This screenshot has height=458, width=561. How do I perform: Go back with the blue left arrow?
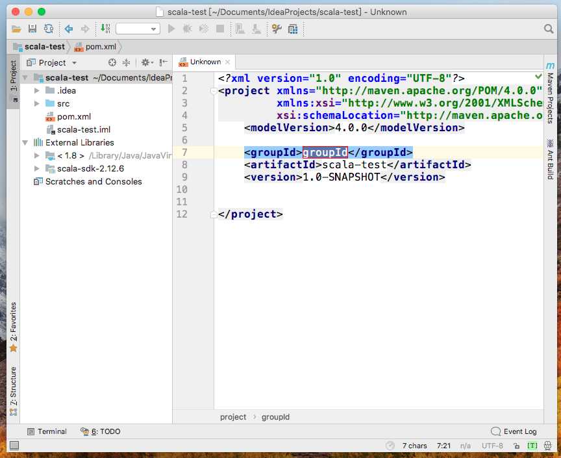[69, 29]
